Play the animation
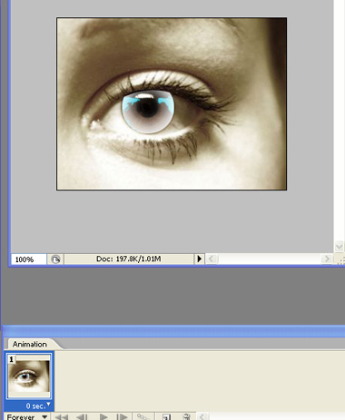The width and height of the screenshot is (345, 420). coord(103,416)
